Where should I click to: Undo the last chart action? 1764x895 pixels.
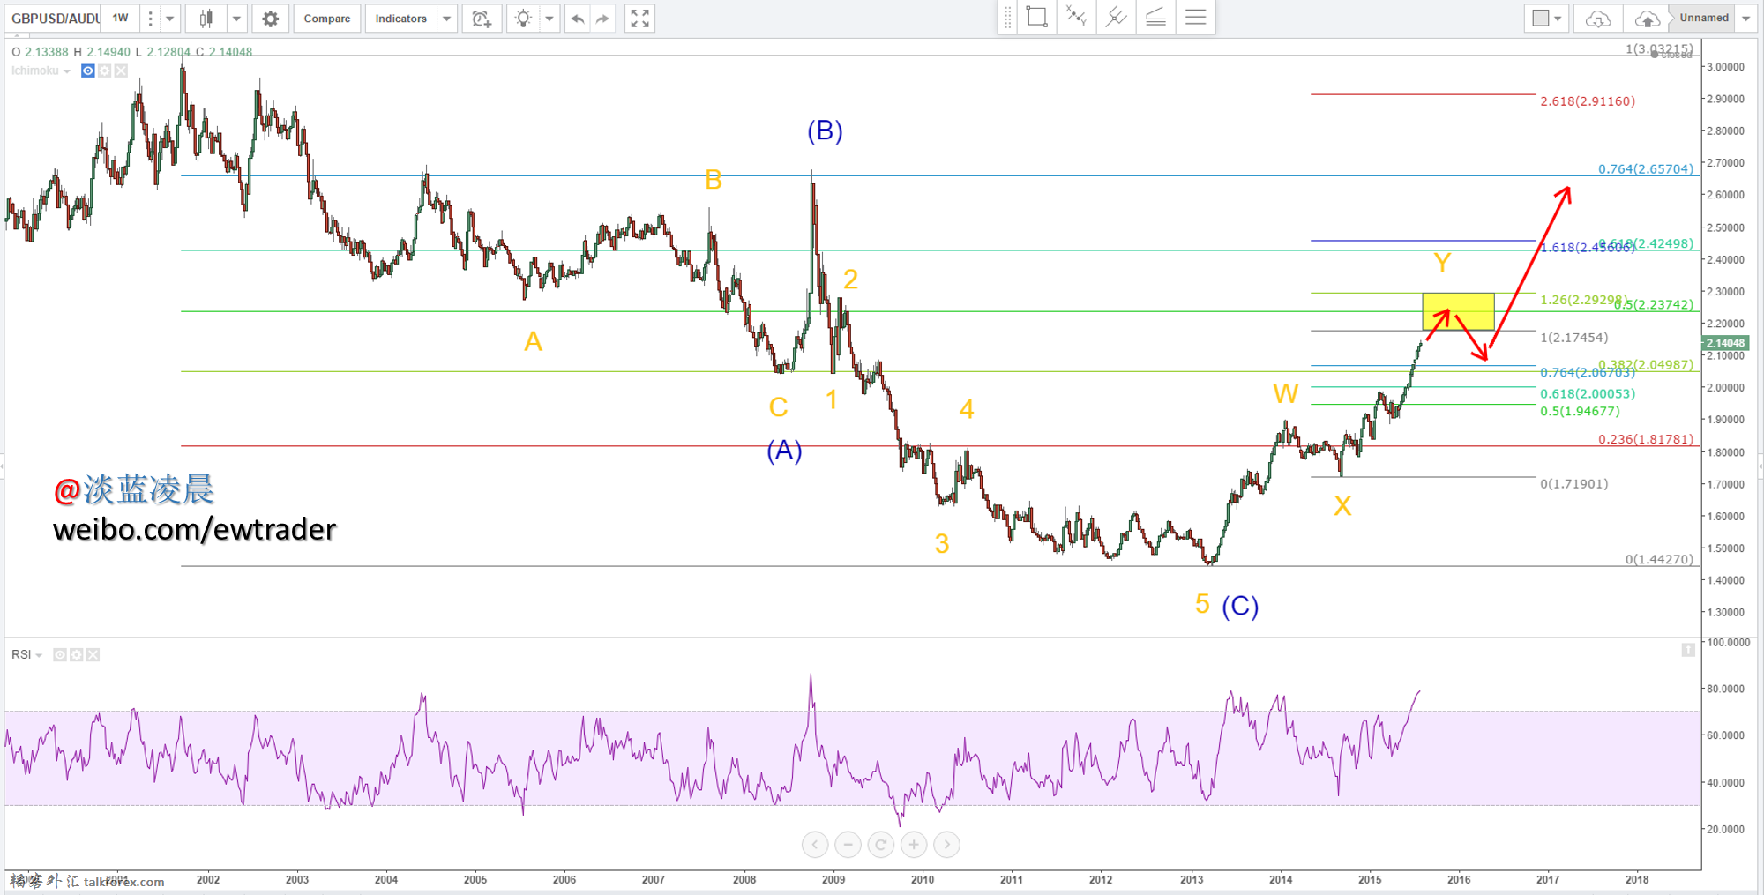577,19
